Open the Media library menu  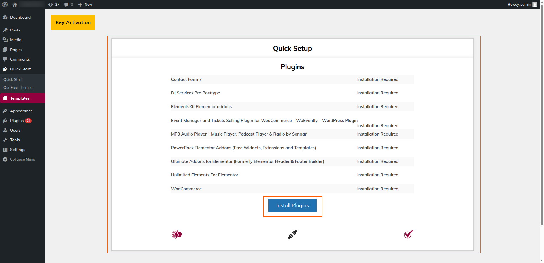(16, 40)
